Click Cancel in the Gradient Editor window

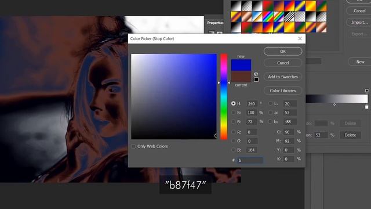click(359, 10)
